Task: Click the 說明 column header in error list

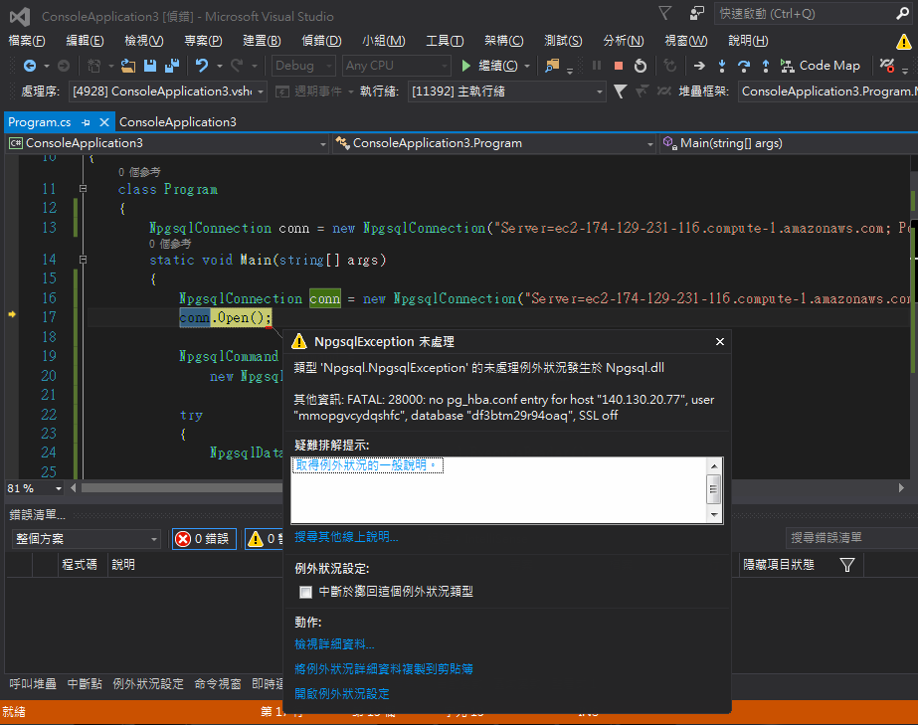Action: pos(123,565)
